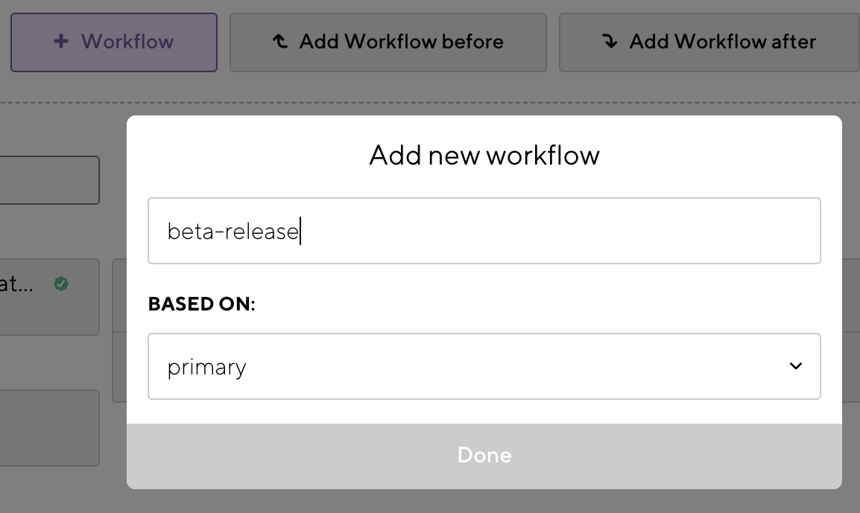Click the chevron icon in the BASED ON selector
This screenshot has width=860, height=513.
click(x=796, y=366)
